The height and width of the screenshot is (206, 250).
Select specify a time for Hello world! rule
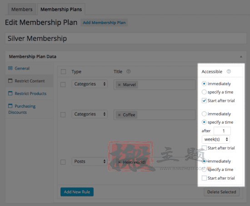204,170
